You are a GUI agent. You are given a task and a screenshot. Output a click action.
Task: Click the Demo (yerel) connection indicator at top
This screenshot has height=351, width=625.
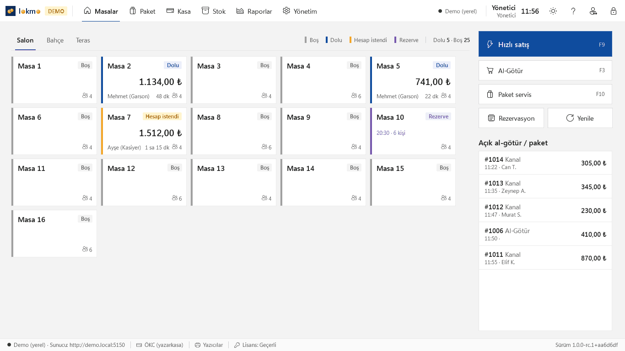tap(458, 11)
